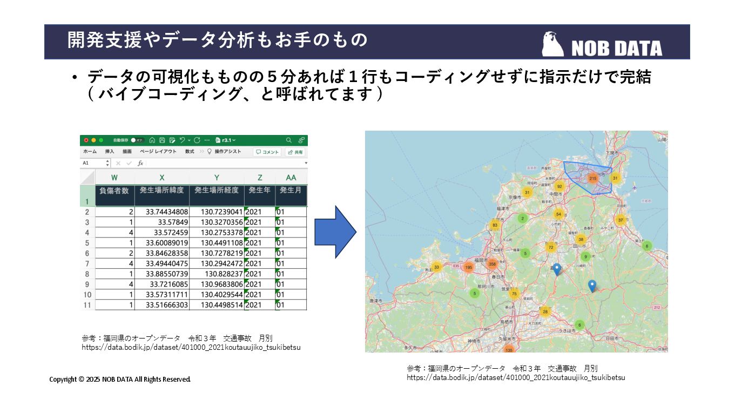Expand the formula bar with the arrow
The height and width of the screenshot is (413, 735).
click(306, 163)
